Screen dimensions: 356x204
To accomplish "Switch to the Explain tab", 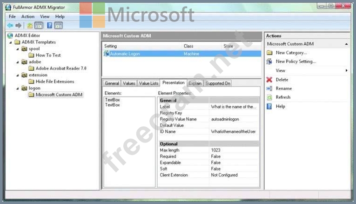I will [x=195, y=83].
